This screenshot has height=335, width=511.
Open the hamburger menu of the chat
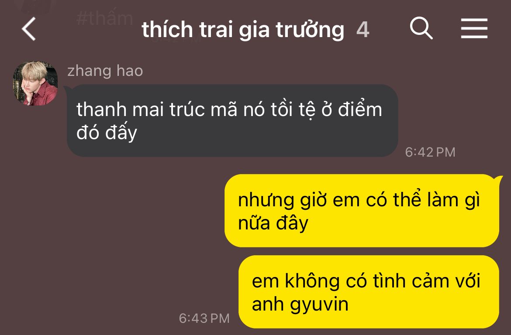pyautogui.click(x=474, y=28)
